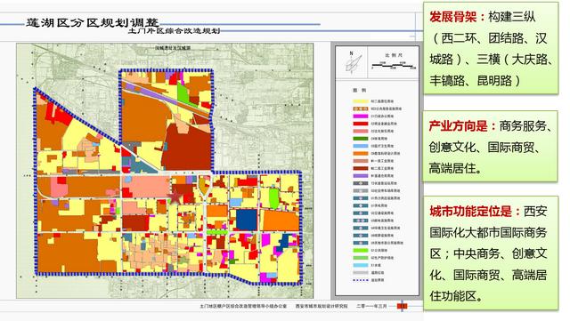This screenshot has width=570, height=321.
Task: Select the magenta legend swatch
Action: (x=360, y=116)
